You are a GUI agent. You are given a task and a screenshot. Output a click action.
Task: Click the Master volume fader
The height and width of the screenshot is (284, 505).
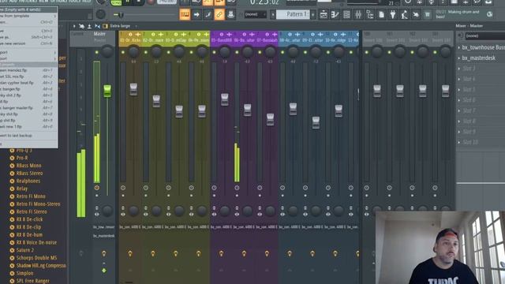[107, 92]
